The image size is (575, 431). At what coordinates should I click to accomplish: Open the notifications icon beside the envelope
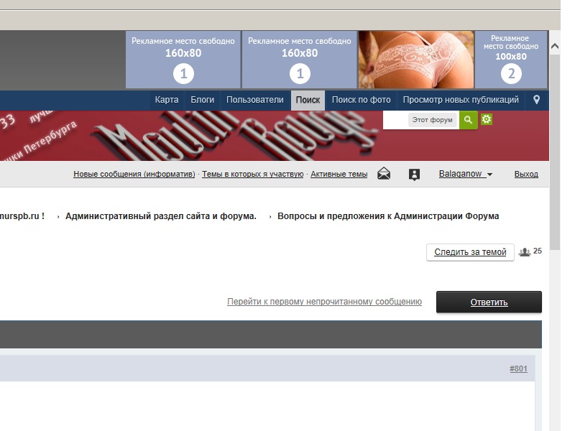[414, 174]
